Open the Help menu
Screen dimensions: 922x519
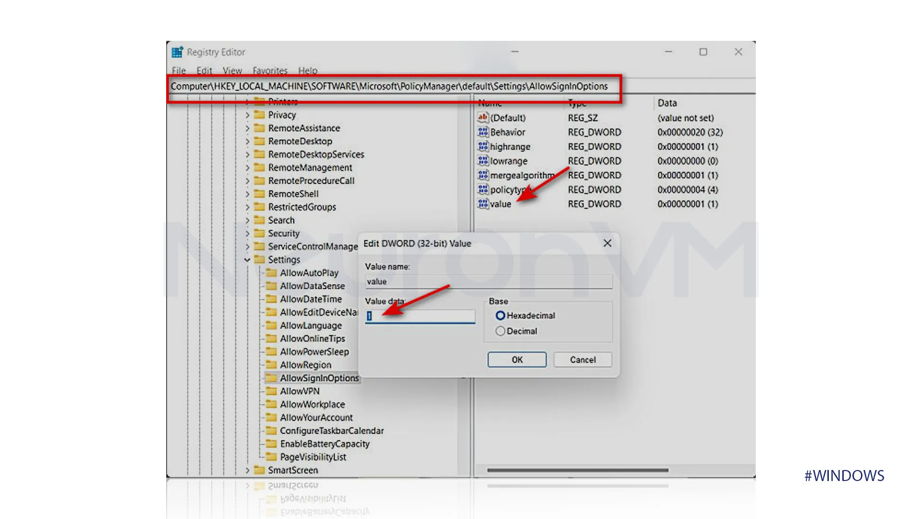(308, 70)
